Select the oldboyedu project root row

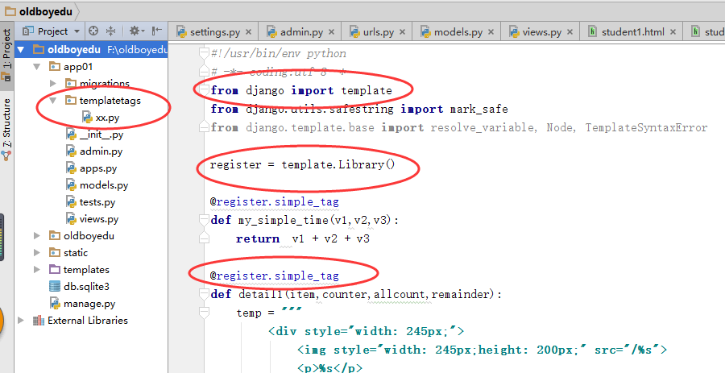click(x=91, y=49)
